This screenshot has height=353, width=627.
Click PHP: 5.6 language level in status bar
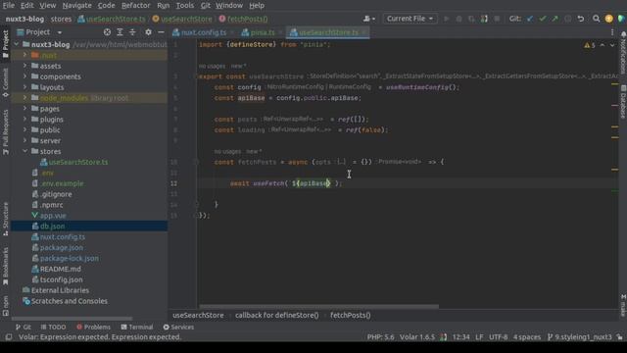380,337
